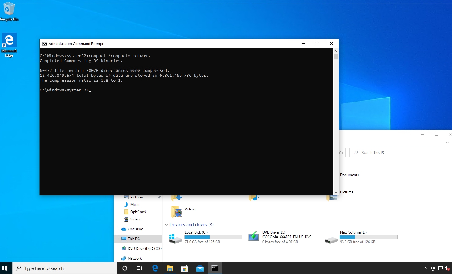Open the Videos folder icon
Screen dimensions: 452x274
177,211
